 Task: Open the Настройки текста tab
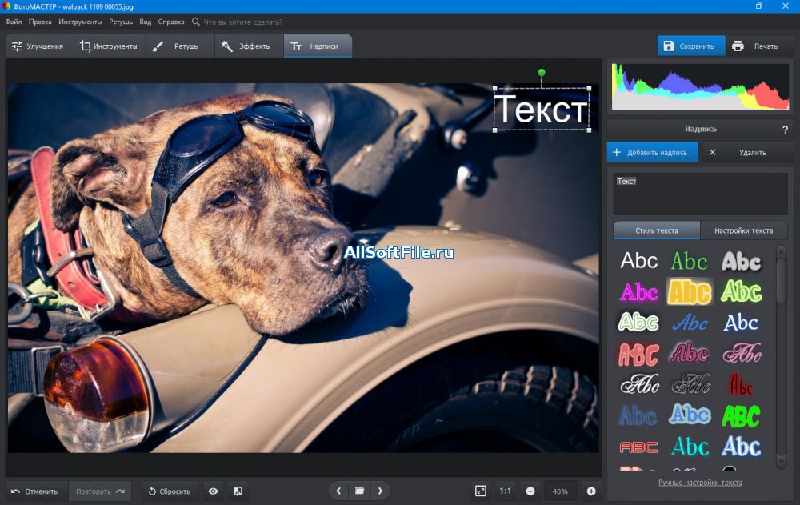[743, 230]
